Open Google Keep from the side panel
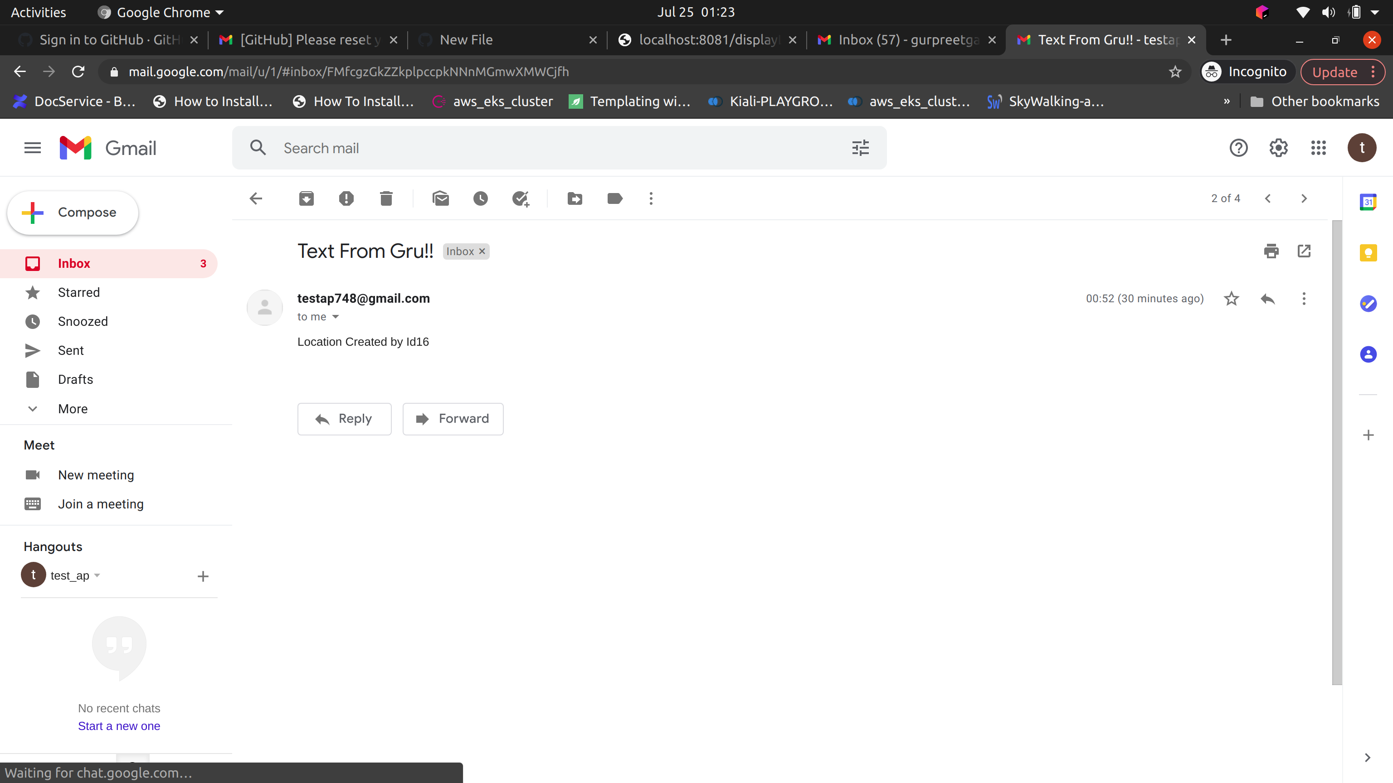The width and height of the screenshot is (1393, 783). (1369, 252)
